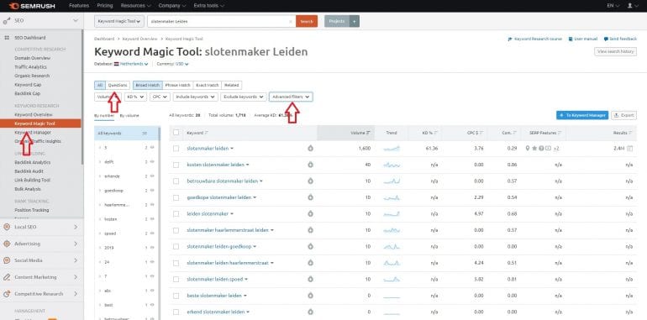Click the Semrush logo
This screenshot has width=647, height=320.
(x=32, y=6)
